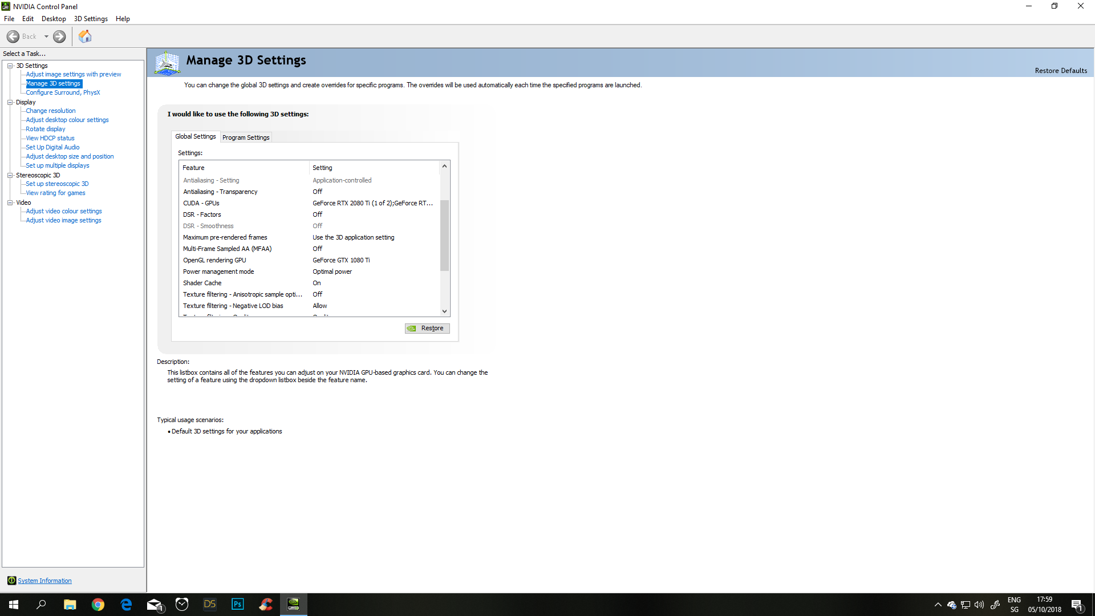The width and height of the screenshot is (1095, 616).
Task: Click the Restore Defaults link
Action: (1061, 71)
